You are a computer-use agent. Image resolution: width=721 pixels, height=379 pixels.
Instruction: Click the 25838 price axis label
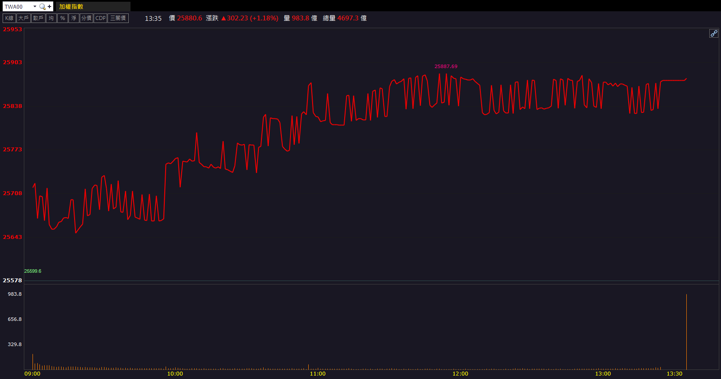click(12, 106)
